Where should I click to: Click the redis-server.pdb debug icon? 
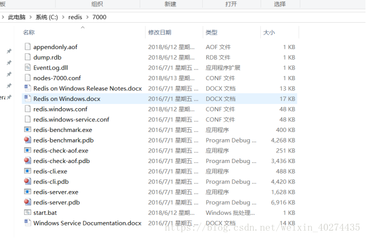coord(27,202)
